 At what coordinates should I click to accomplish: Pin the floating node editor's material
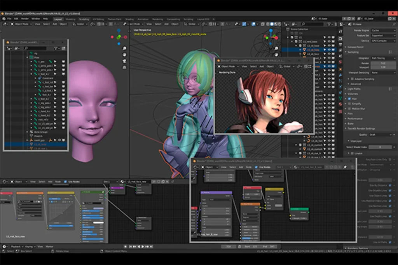tap(345, 167)
